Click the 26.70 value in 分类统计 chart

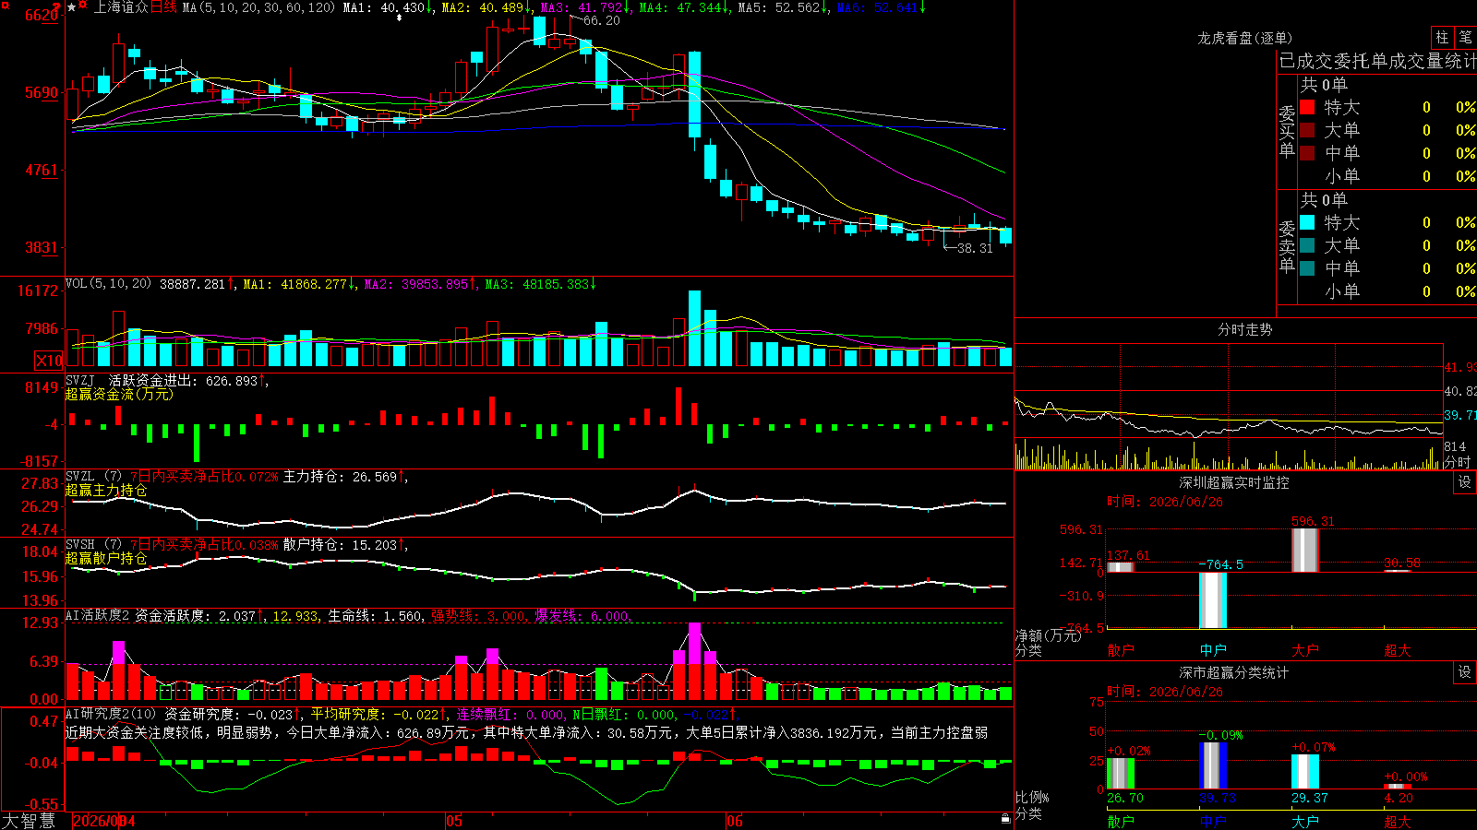(1125, 798)
